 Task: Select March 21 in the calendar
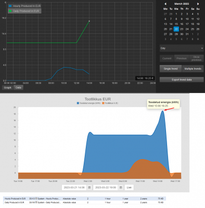tap(171, 29)
